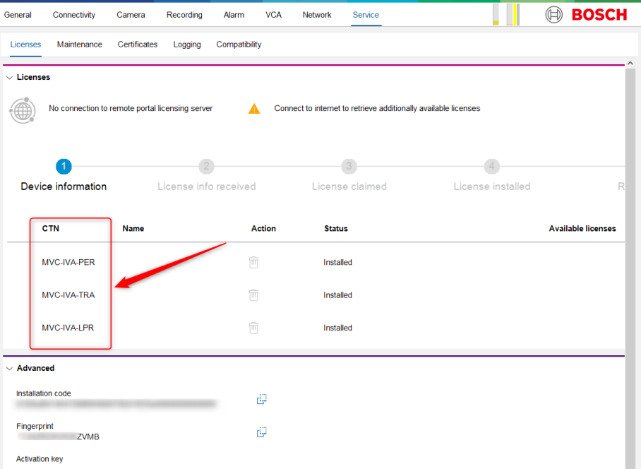
Task: Copy the Fingerprint value using copy icon
Action: [x=261, y=432]
